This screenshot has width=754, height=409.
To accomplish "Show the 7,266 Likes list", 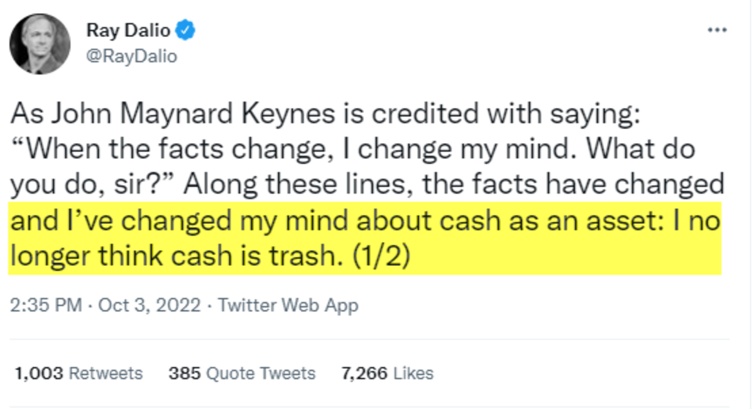I will click(x=387, y=373).
